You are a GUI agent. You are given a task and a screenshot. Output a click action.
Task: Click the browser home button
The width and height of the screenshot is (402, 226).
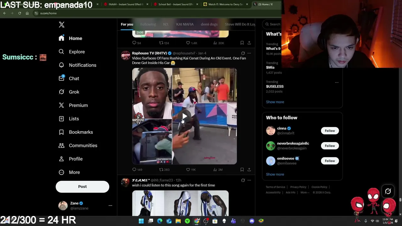[27, 13]
